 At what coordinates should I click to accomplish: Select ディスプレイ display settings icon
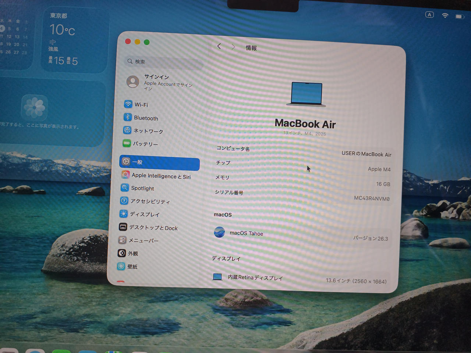(x=124, y=214)
